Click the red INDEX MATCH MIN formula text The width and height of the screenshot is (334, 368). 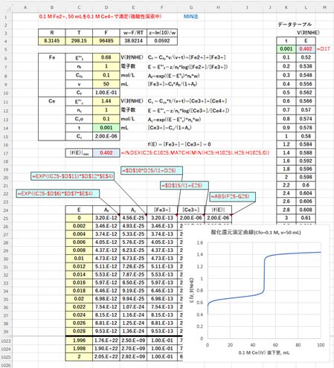point(195,153)
